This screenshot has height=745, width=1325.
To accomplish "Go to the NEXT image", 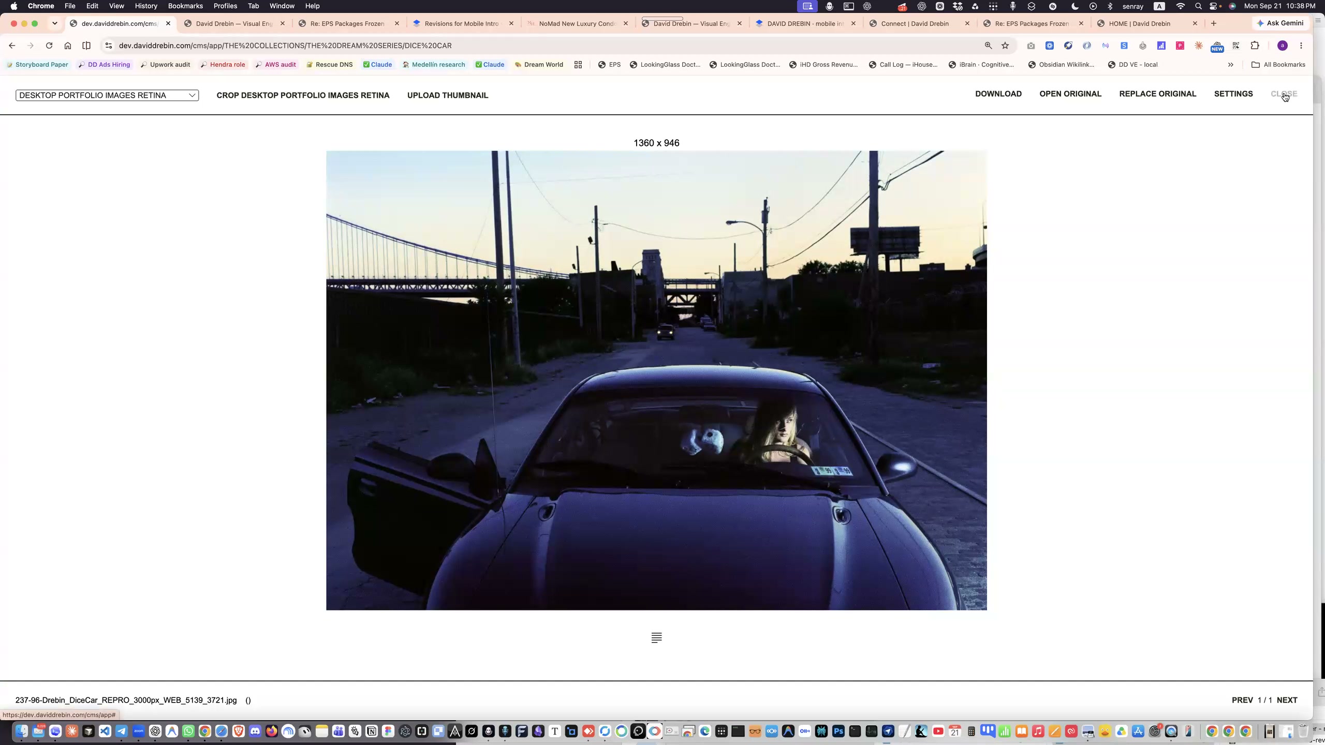I will 1287,700.
